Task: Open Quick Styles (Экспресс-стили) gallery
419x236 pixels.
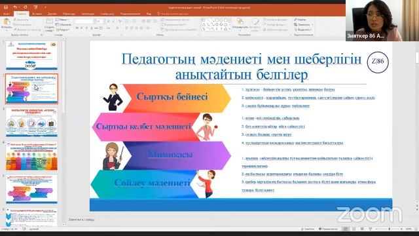Action: 255,25
